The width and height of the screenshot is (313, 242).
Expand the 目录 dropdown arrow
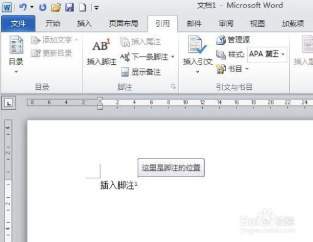click(x=16, y=72)
